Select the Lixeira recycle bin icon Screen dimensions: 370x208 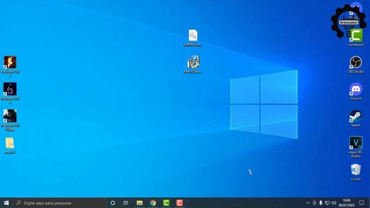[x=356, y=169]
